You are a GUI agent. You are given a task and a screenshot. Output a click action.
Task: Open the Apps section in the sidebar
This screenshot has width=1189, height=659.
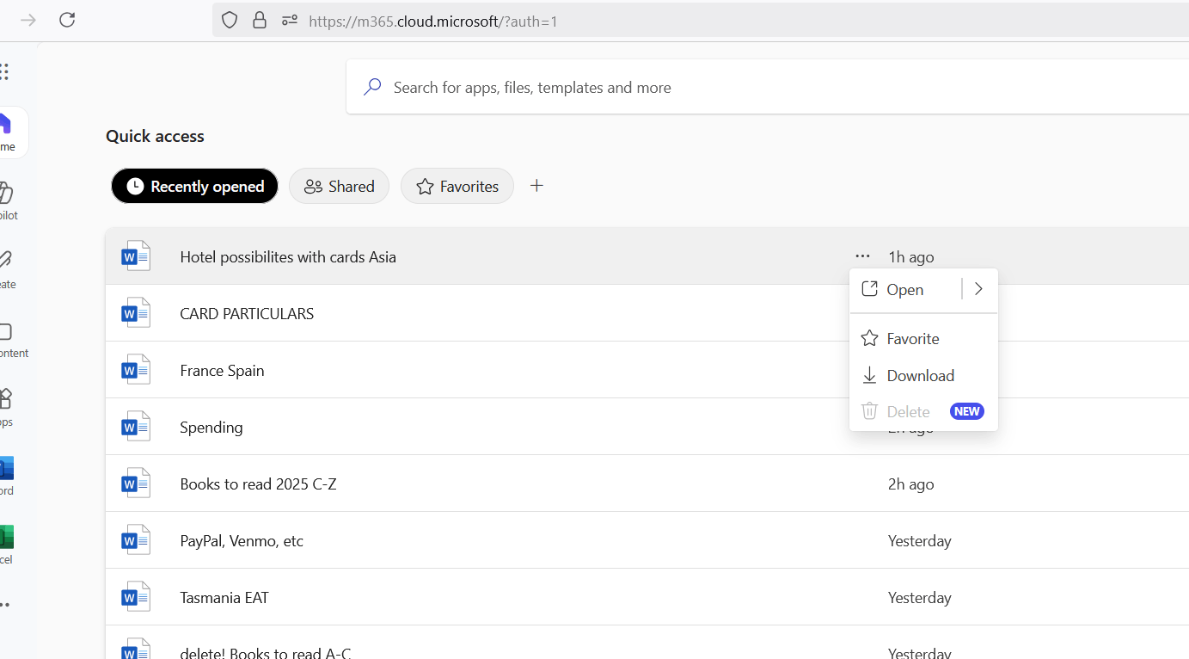(x=7, y=400)
